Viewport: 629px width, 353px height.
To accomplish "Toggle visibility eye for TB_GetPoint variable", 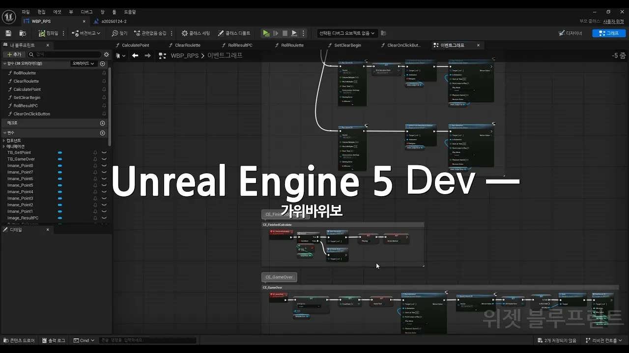I will click(104, 152).
